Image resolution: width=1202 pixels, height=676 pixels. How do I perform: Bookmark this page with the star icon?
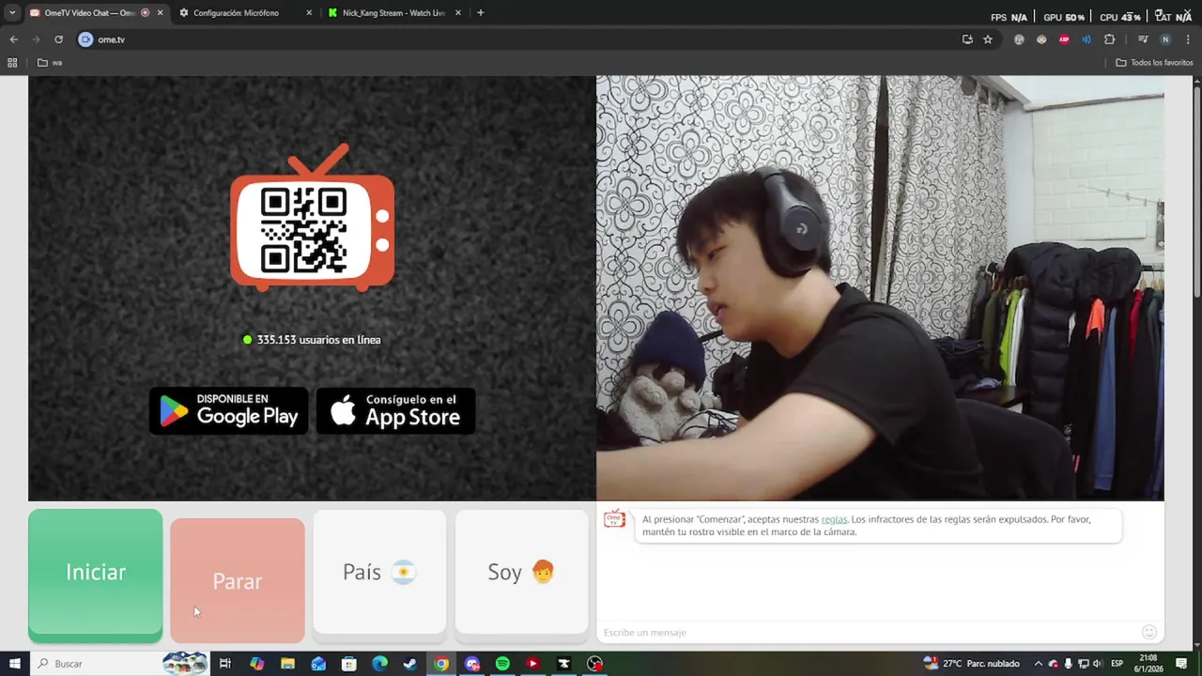click(x=988, y=39)
